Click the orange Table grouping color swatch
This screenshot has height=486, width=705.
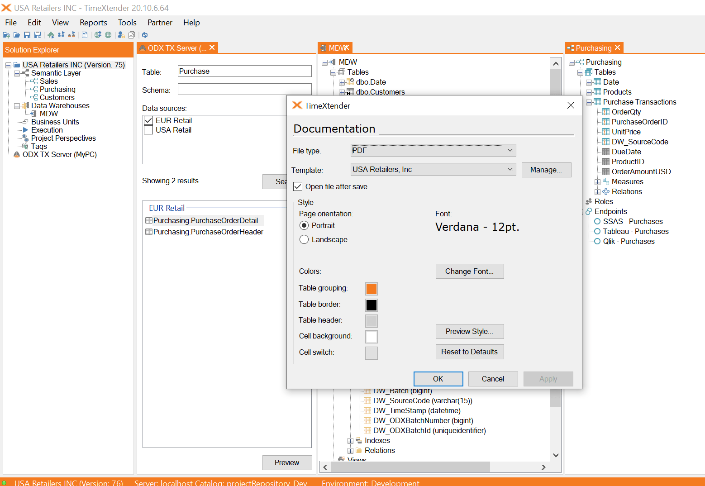pyautogui.click(x=372, y=289)
